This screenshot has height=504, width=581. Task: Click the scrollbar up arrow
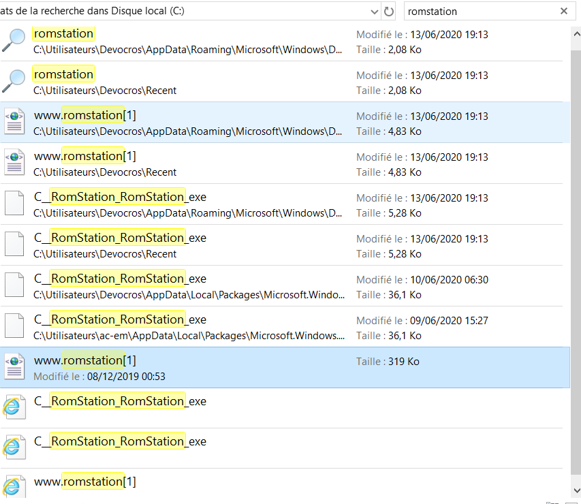pos(576,34)
